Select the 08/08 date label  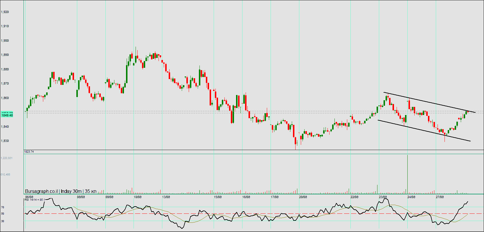[81, 197]
